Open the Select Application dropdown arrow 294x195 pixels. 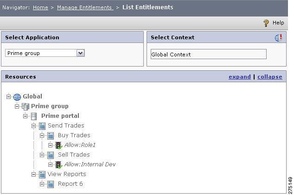(81, 53)
